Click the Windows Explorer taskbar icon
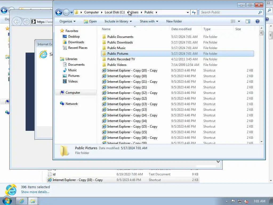This screenshot has width=273, height=205. point(33,201)
